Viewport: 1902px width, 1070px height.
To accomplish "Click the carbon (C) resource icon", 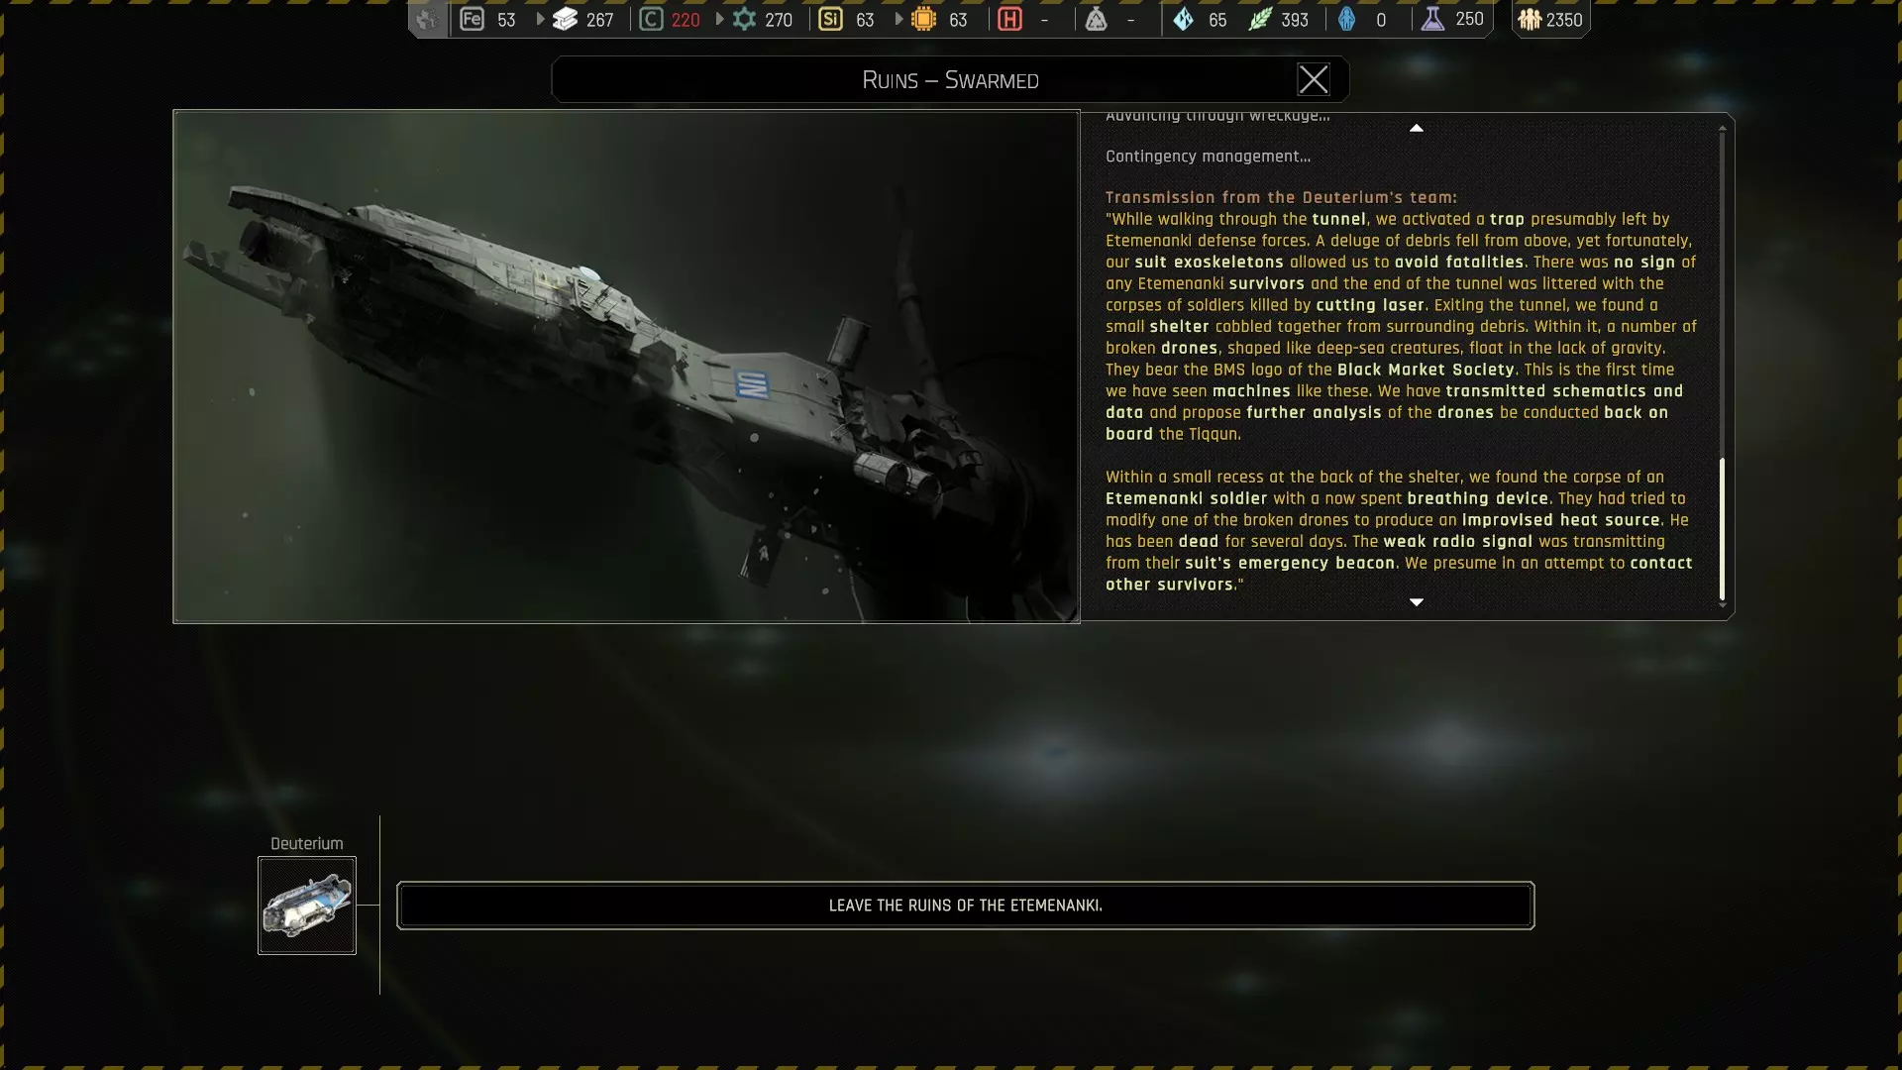I will 651,19.
